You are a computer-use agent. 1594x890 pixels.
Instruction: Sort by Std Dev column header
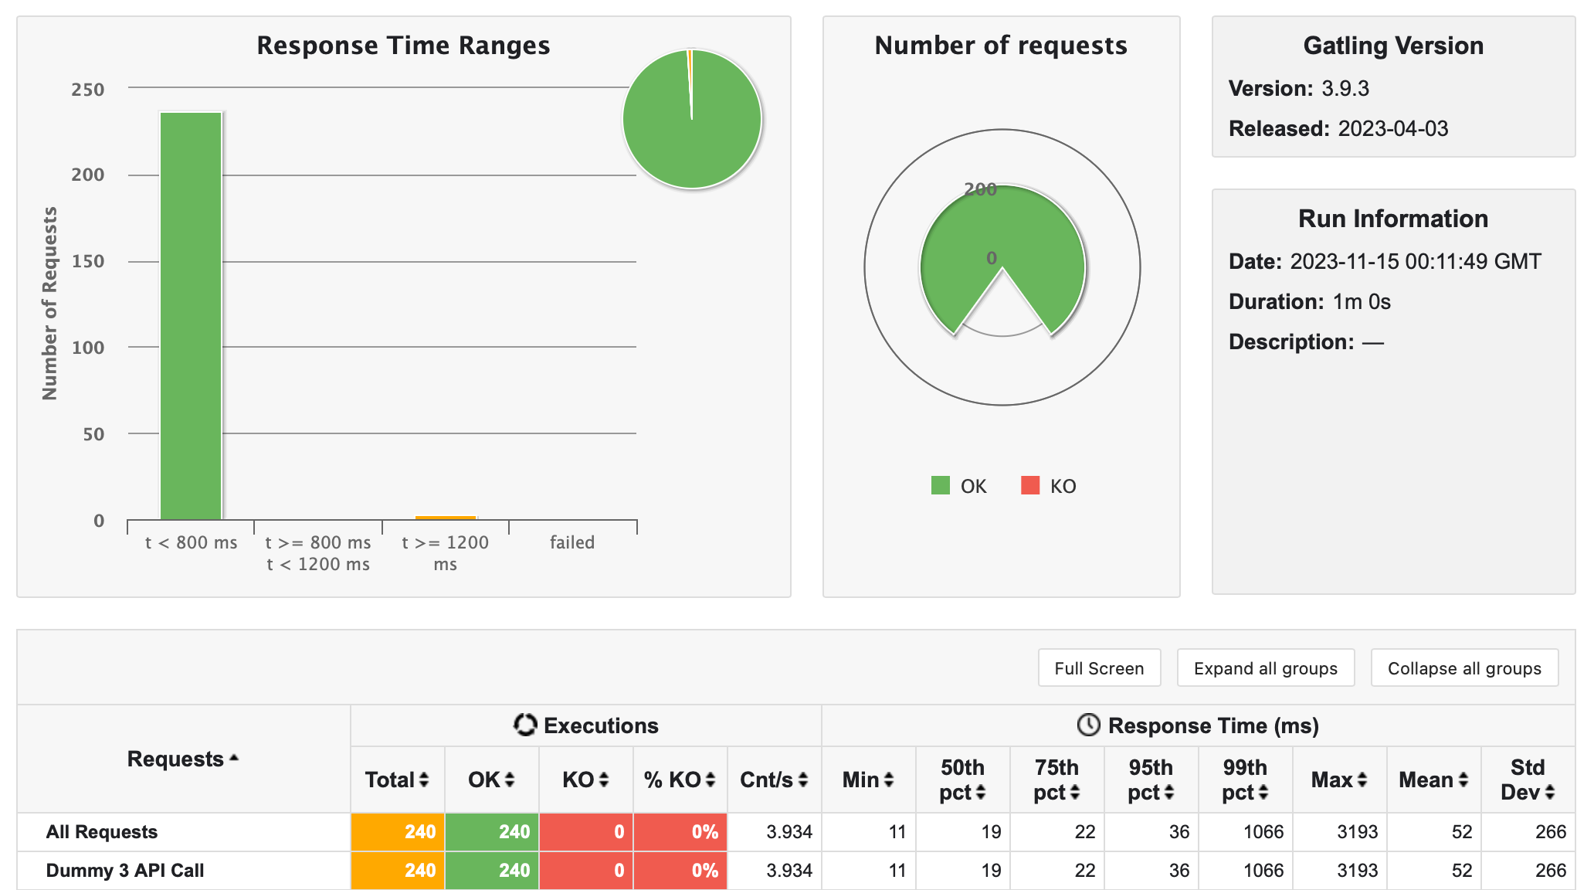[1527, 780]
